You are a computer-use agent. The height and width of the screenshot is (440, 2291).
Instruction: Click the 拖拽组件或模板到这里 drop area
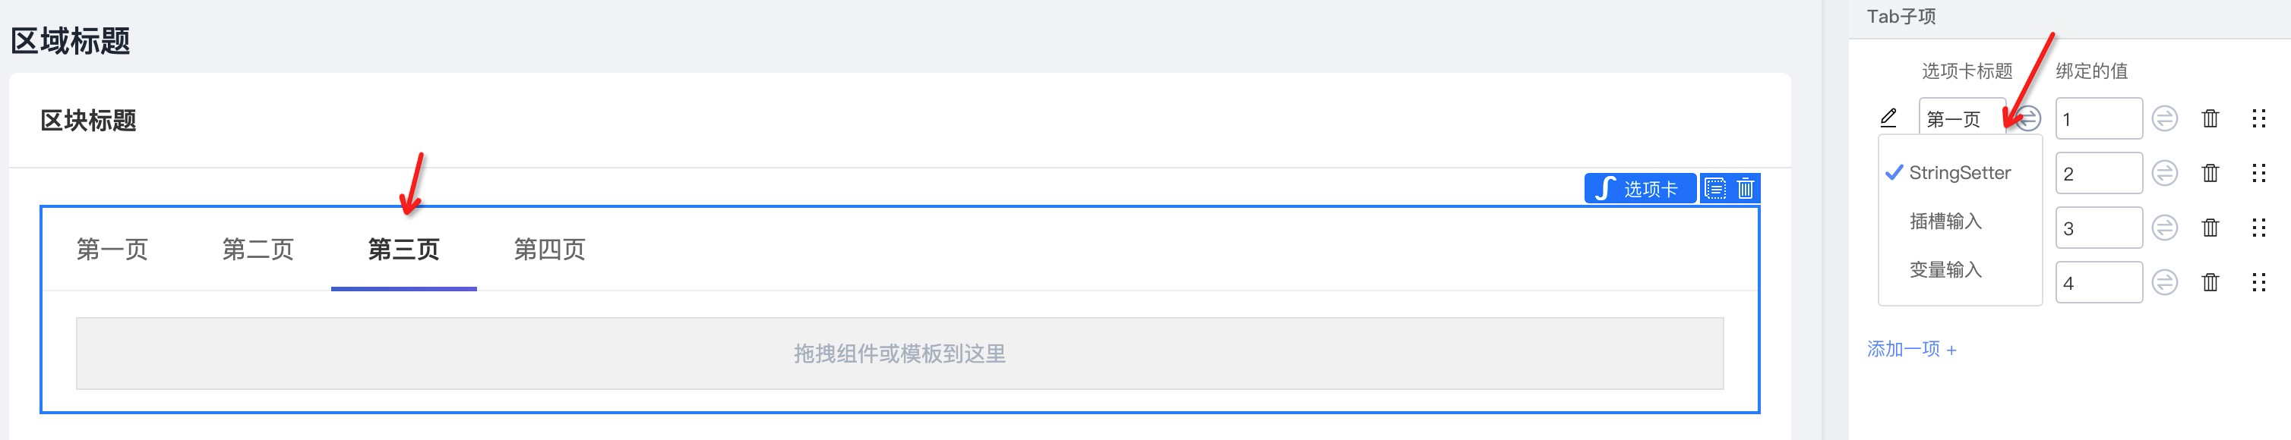[x=899, y=354]
